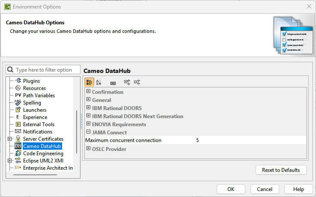
Task: Select Code Engineering in the tree
Action: click(43, 154)
